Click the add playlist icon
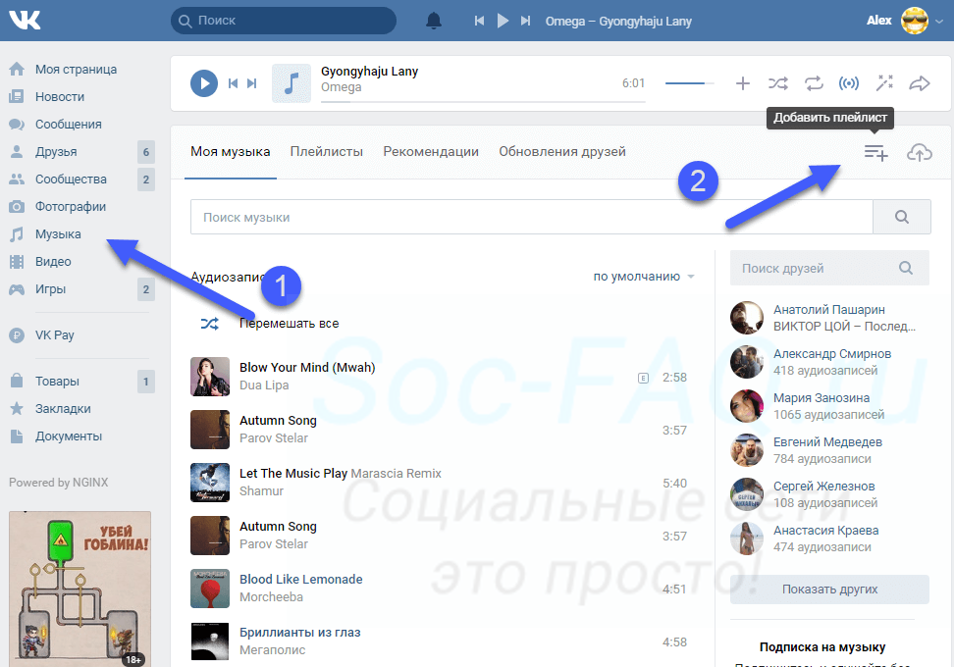The height and width of the screenshot is (667, 954). pyautogui.click(x=875, y=153)
